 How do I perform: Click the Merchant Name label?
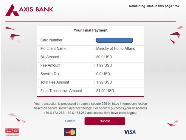click(53, 49)
